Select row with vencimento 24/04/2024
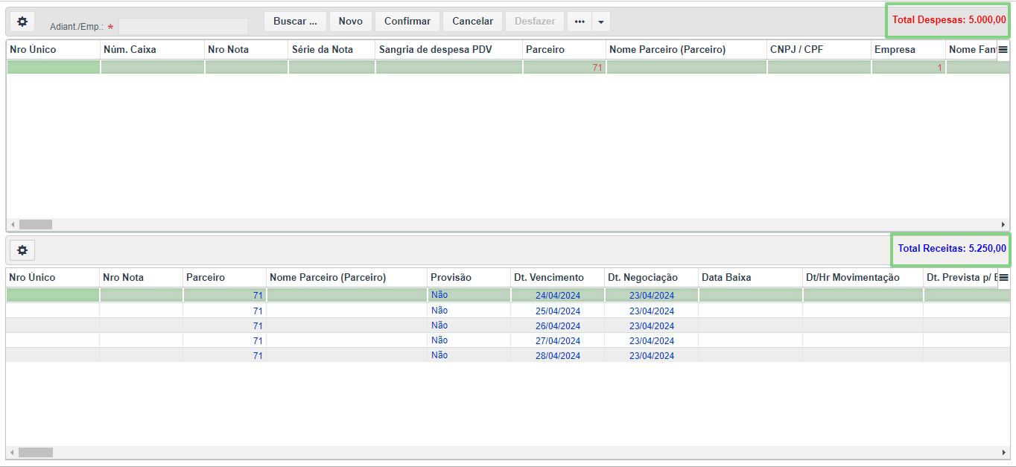Viewport: 1016px width, 467px height. [x=507, y=295]
